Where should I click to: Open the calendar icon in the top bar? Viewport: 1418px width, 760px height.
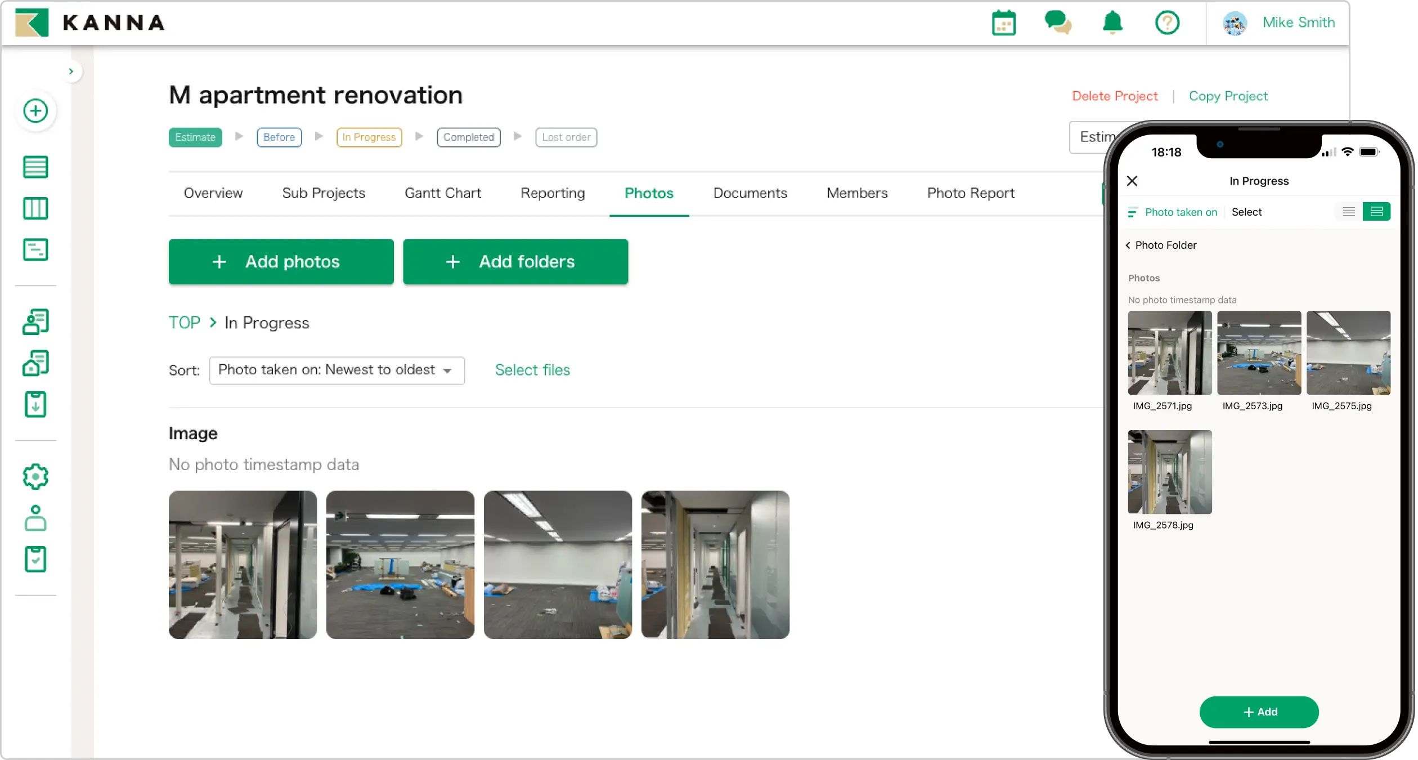tap(1004, 23)
